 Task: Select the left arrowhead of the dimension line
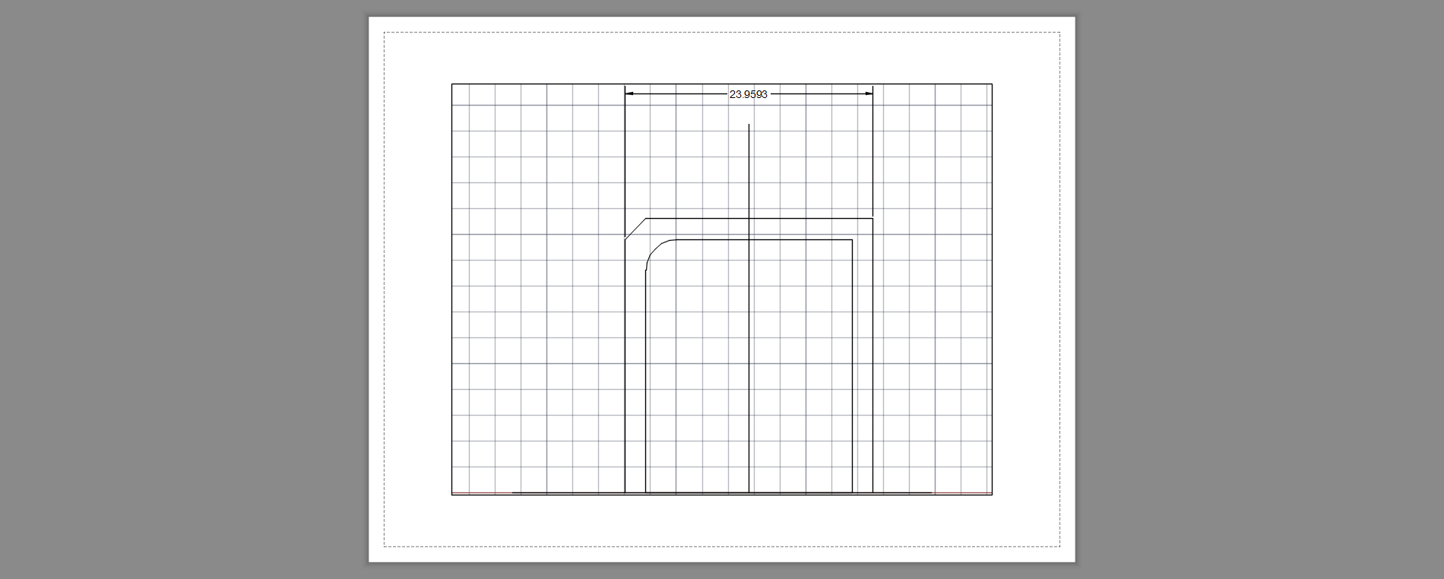point(629,93)
